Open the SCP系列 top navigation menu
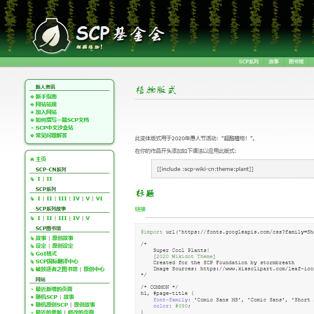This screenshot has height=314, width=314. click(x=249, y=62)
